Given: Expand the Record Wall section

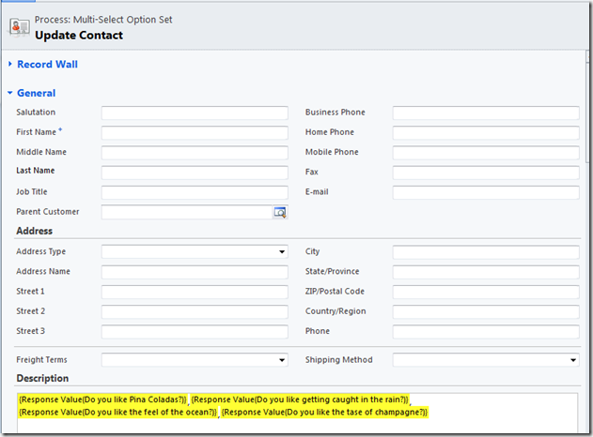Looking at the screenshot, I should click(x=47, y=65).
